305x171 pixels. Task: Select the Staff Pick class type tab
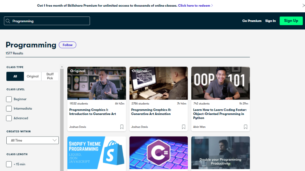click(50, 76)
